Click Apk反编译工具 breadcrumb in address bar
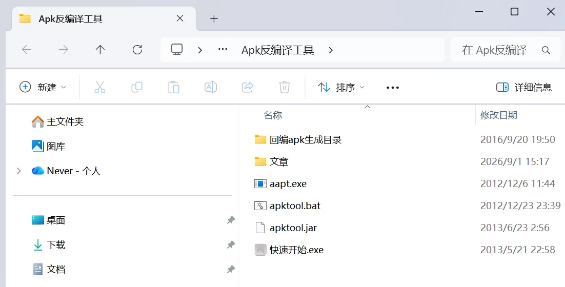The width and height of the screenshot is (565, 287). [x=277, y=50]
